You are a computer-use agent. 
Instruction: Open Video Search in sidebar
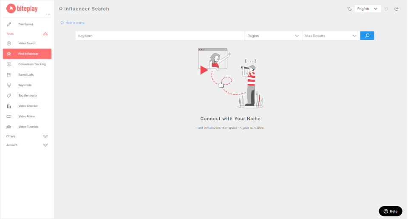tap(27, 43)
